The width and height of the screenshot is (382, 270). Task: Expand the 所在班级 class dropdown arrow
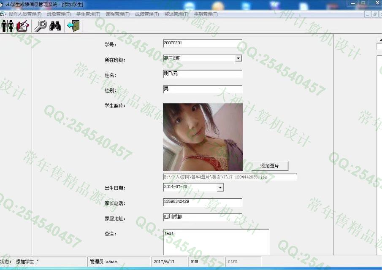(x=238, y=59)
